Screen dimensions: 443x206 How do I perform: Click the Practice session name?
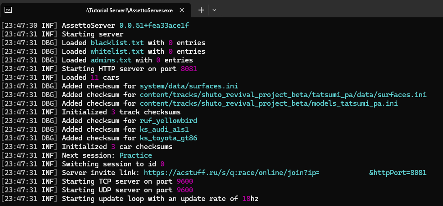click(x=135, y=155)
